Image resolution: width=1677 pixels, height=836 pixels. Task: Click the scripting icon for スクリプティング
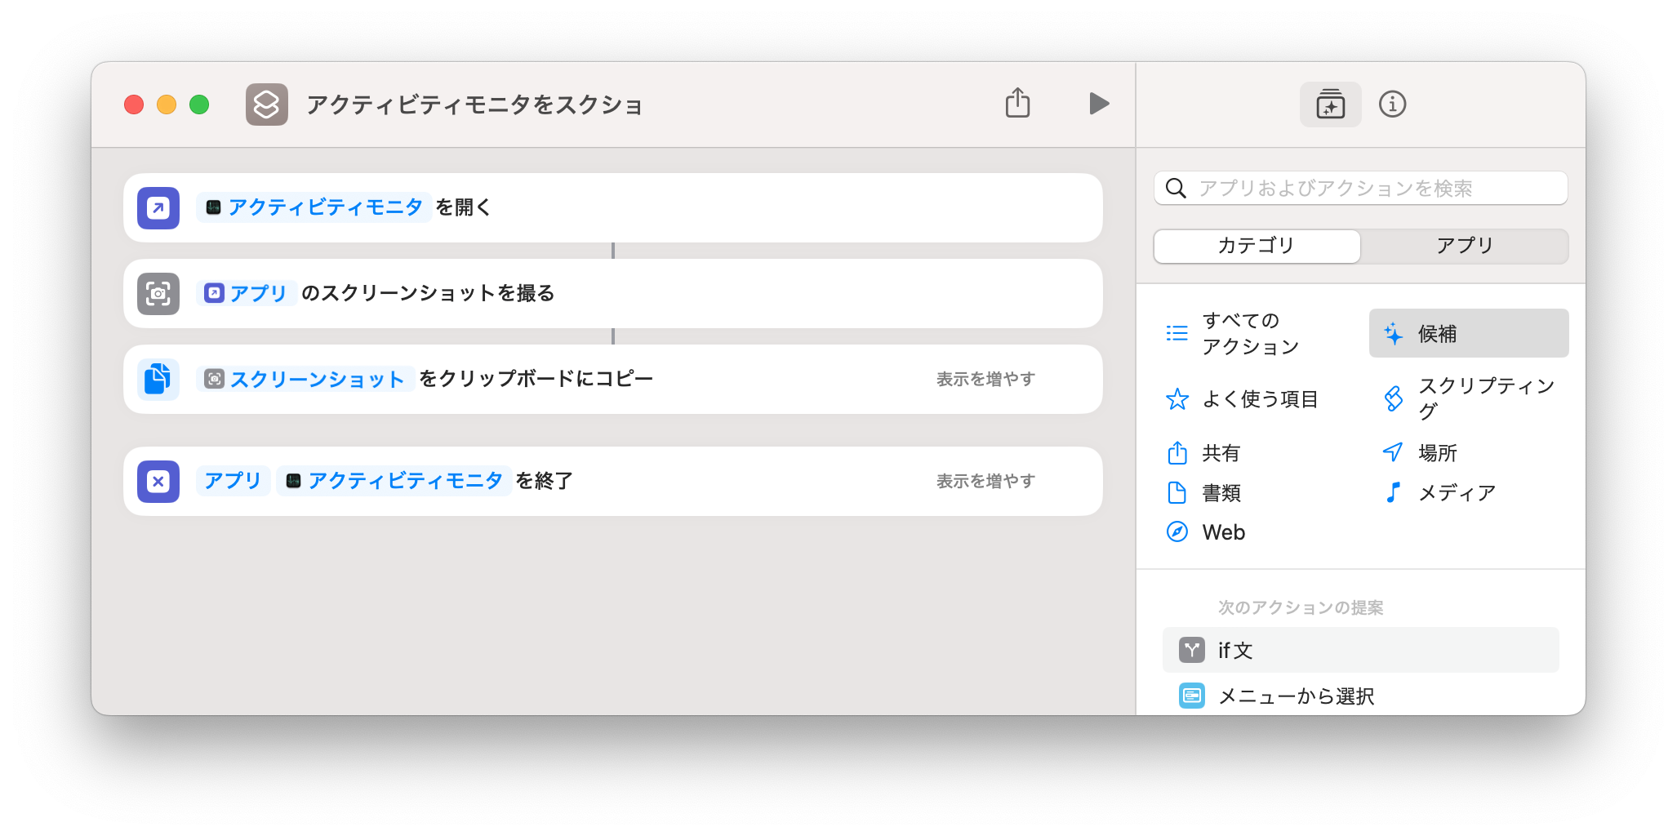[x=1393, y=398]
